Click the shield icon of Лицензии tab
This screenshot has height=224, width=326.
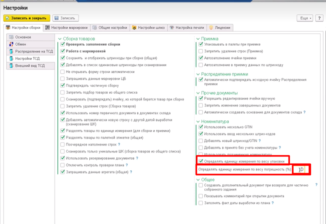point(211,27)
